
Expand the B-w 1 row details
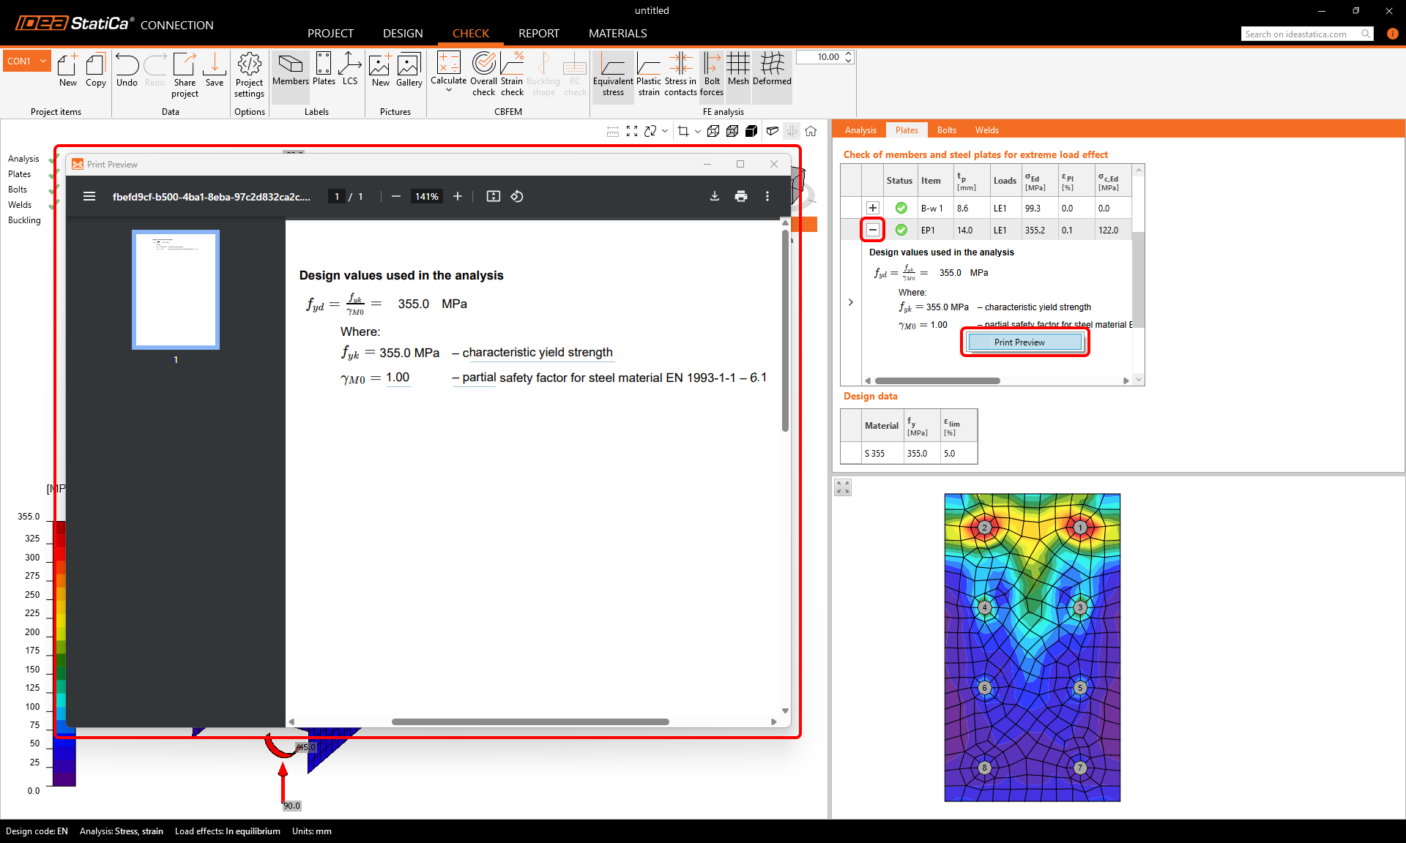(x=872, y=208)
